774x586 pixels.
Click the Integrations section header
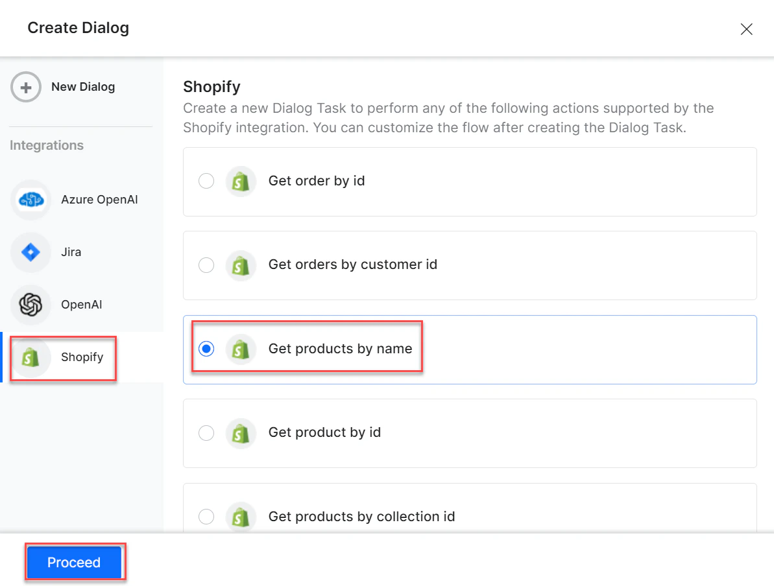[46, 145]
